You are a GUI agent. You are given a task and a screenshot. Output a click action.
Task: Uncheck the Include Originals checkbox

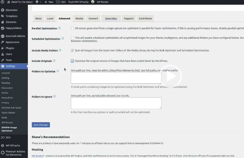pyautogui.click(x=72, y=61)
